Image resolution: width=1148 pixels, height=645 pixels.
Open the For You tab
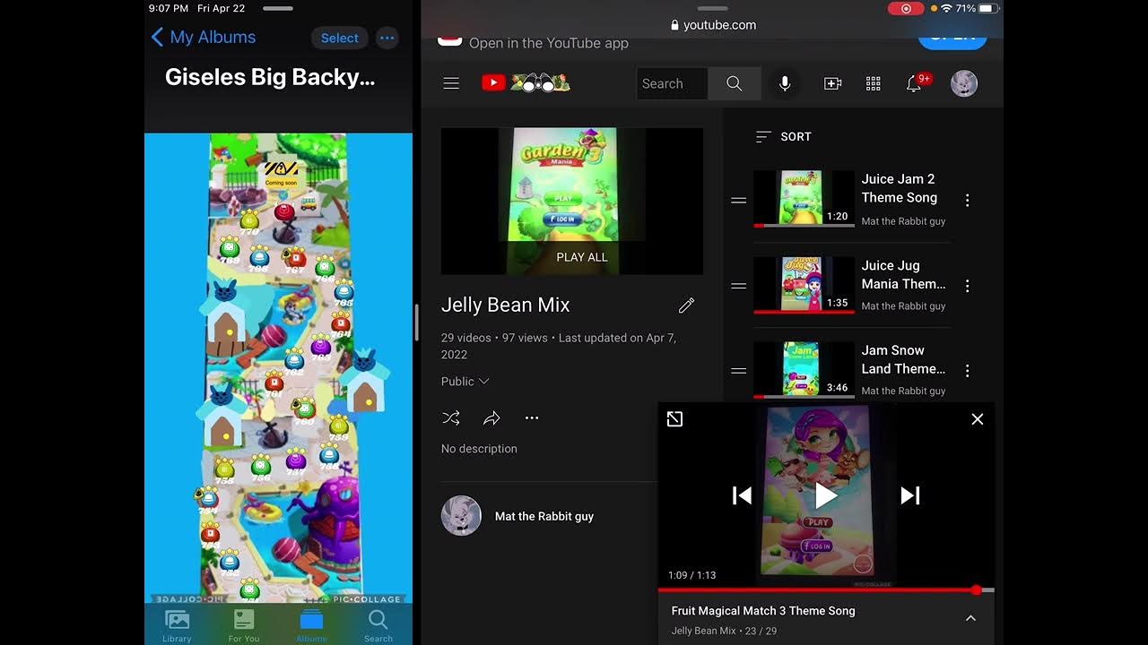(x=243, y=625)
